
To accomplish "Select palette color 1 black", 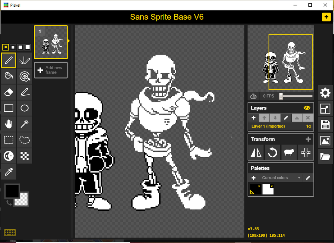I will click(255, 189).
